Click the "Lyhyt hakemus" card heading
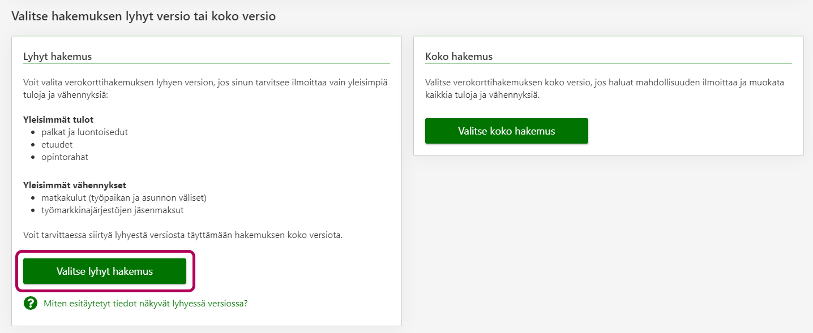 tap(58, 57)
